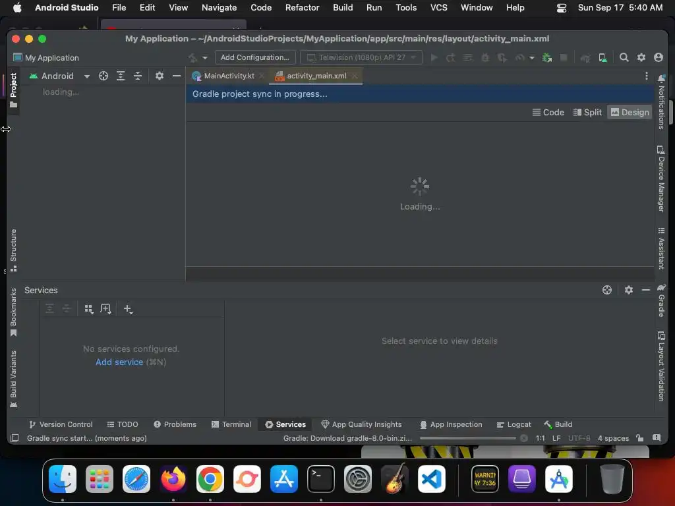Open the account profile icon

coord(659,58)
